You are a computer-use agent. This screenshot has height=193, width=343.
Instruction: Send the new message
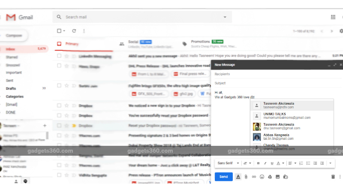click(223, 177)
